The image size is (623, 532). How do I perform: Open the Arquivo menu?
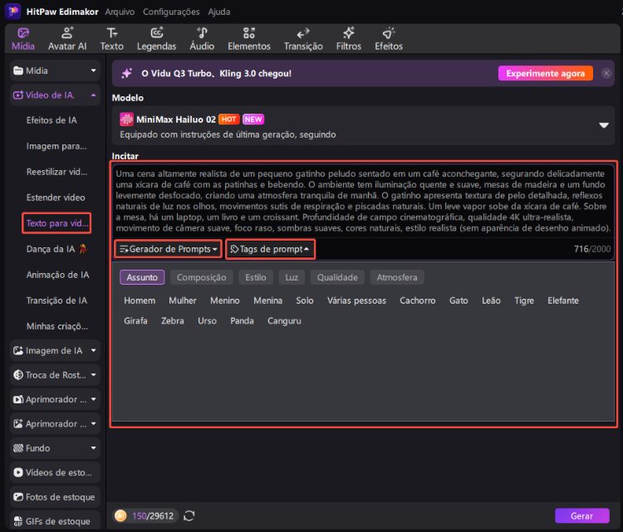point(120,12)
